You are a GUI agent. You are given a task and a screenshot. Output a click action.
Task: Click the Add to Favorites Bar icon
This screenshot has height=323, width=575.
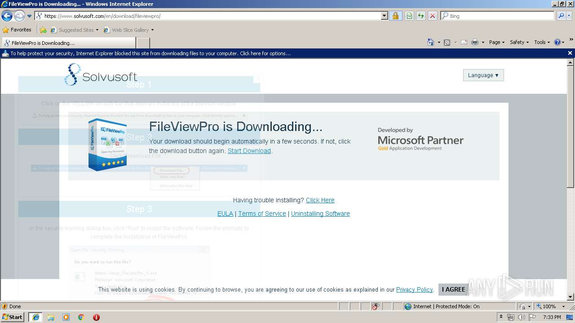coord(43,30)
